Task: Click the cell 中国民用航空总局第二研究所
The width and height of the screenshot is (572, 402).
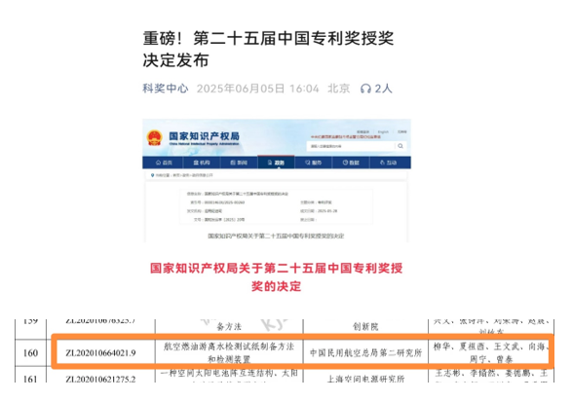Action: coord(365,352)
